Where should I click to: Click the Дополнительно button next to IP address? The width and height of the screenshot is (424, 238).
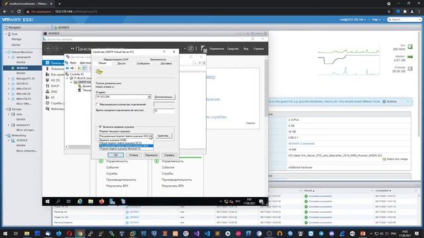pos(164,97)
